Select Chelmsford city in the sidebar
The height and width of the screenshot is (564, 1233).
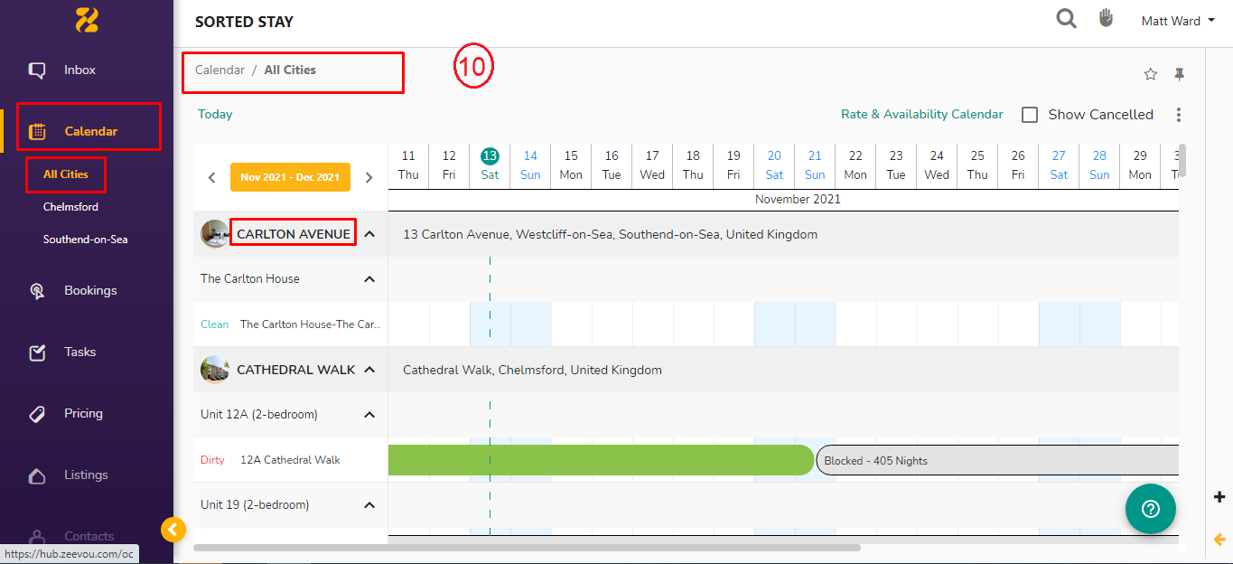coord(70,207)
